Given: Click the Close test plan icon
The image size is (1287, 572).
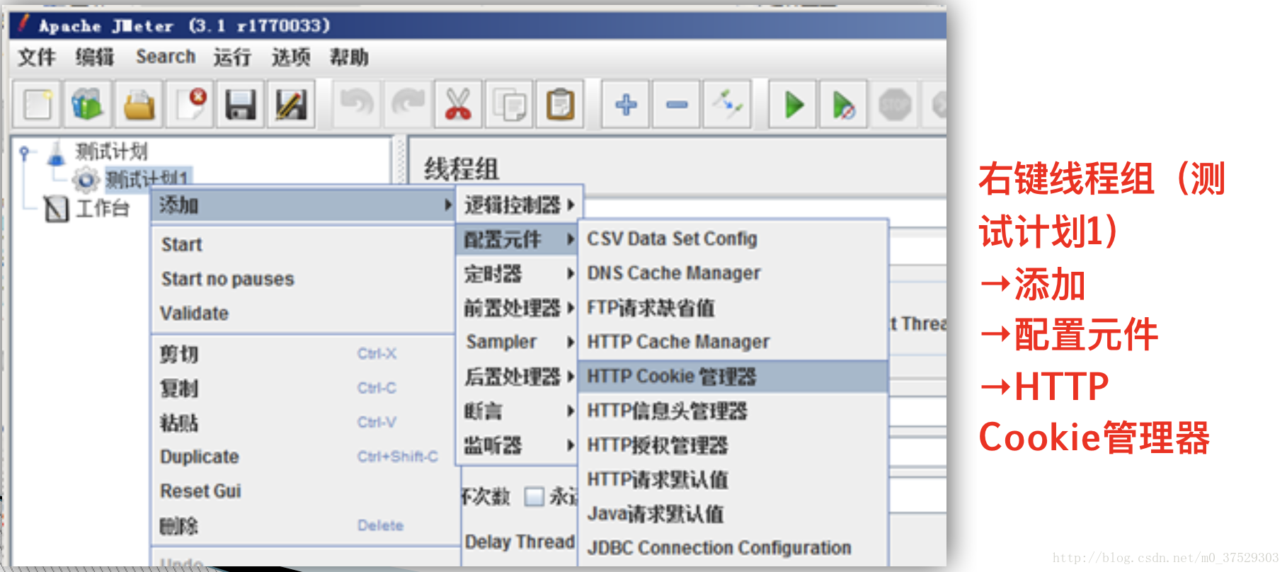Looking at the screenshot, I should pyautogui.click(x=190, y=105).
